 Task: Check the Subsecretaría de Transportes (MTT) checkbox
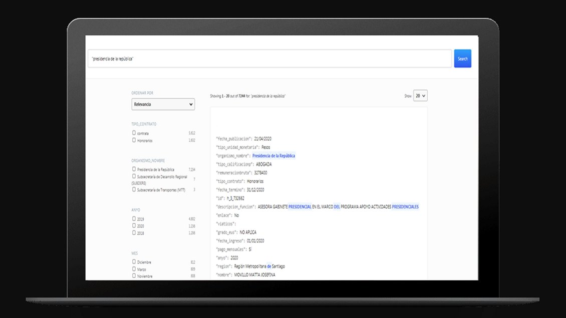pyautogui.click(x=134, y=189)
